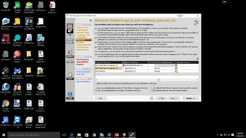Image resolution: width=246 pixels, height=138 pixels.
Task: Click the 'Next >' button
Action: (x=174, y=99)
